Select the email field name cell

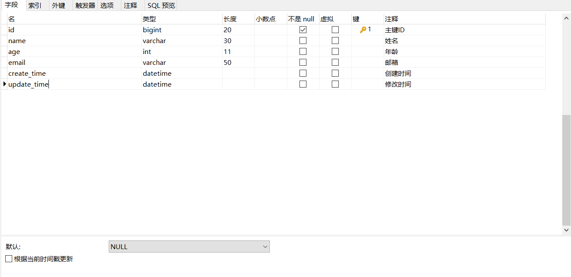coord(75,62)
